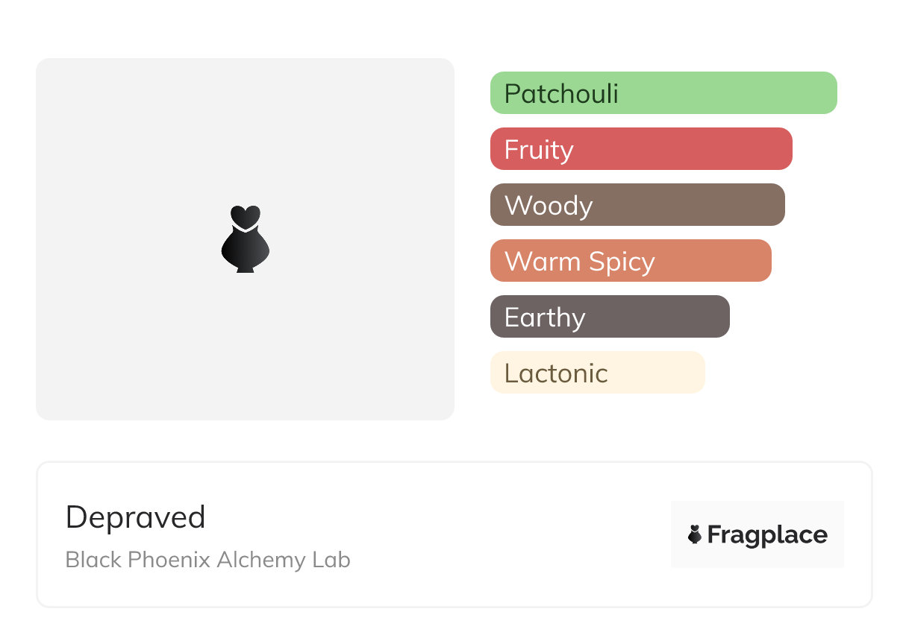Image resolution: width=909 pixels, height=644 pixels.
Task: Open the Fragplace wordmark link
Action: pos(767,534)
